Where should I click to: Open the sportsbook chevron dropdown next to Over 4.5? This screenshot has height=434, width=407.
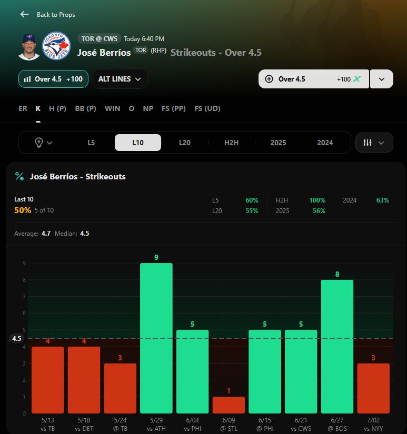(x=382, y=79)
